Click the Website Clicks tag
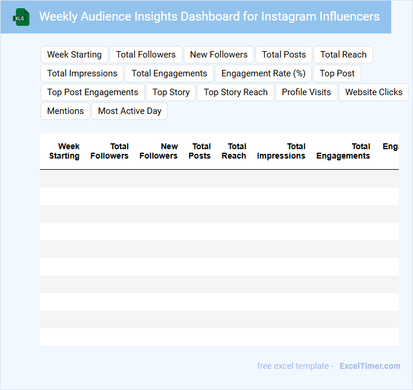This screenshot has width=413, height=390. click(374, 92)
